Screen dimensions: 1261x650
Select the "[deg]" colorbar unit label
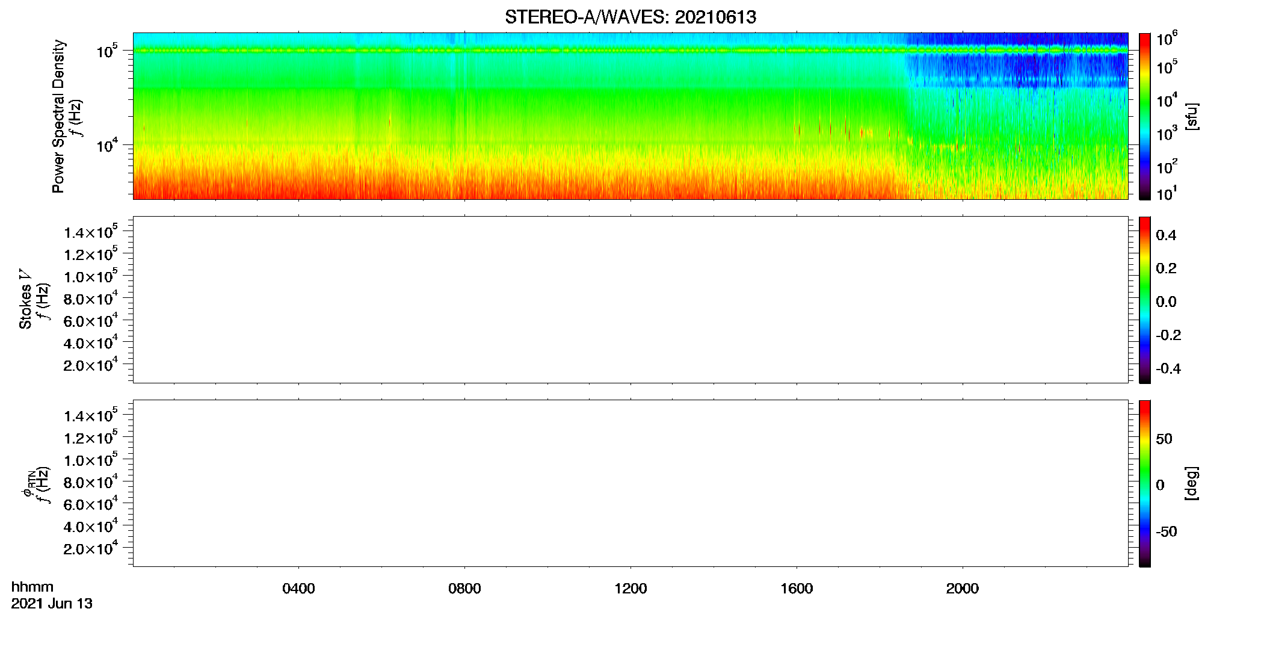pyautogui.click(x=1192, y=483)
